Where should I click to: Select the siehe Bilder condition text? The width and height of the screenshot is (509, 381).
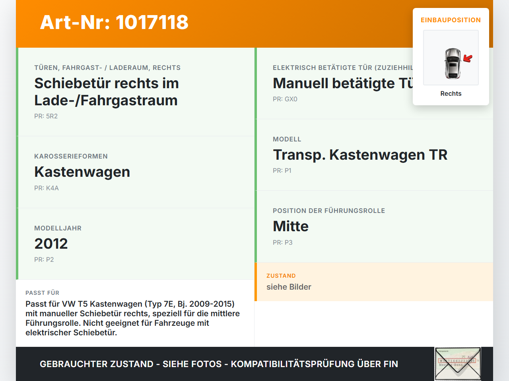(x=289, y=287)
